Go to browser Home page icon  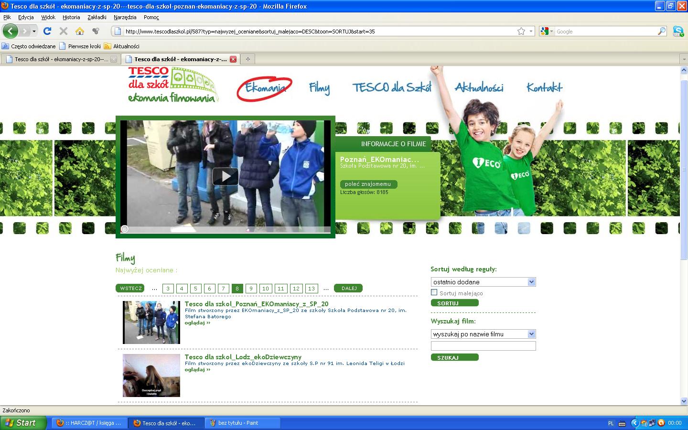click(x=80, y=31)
